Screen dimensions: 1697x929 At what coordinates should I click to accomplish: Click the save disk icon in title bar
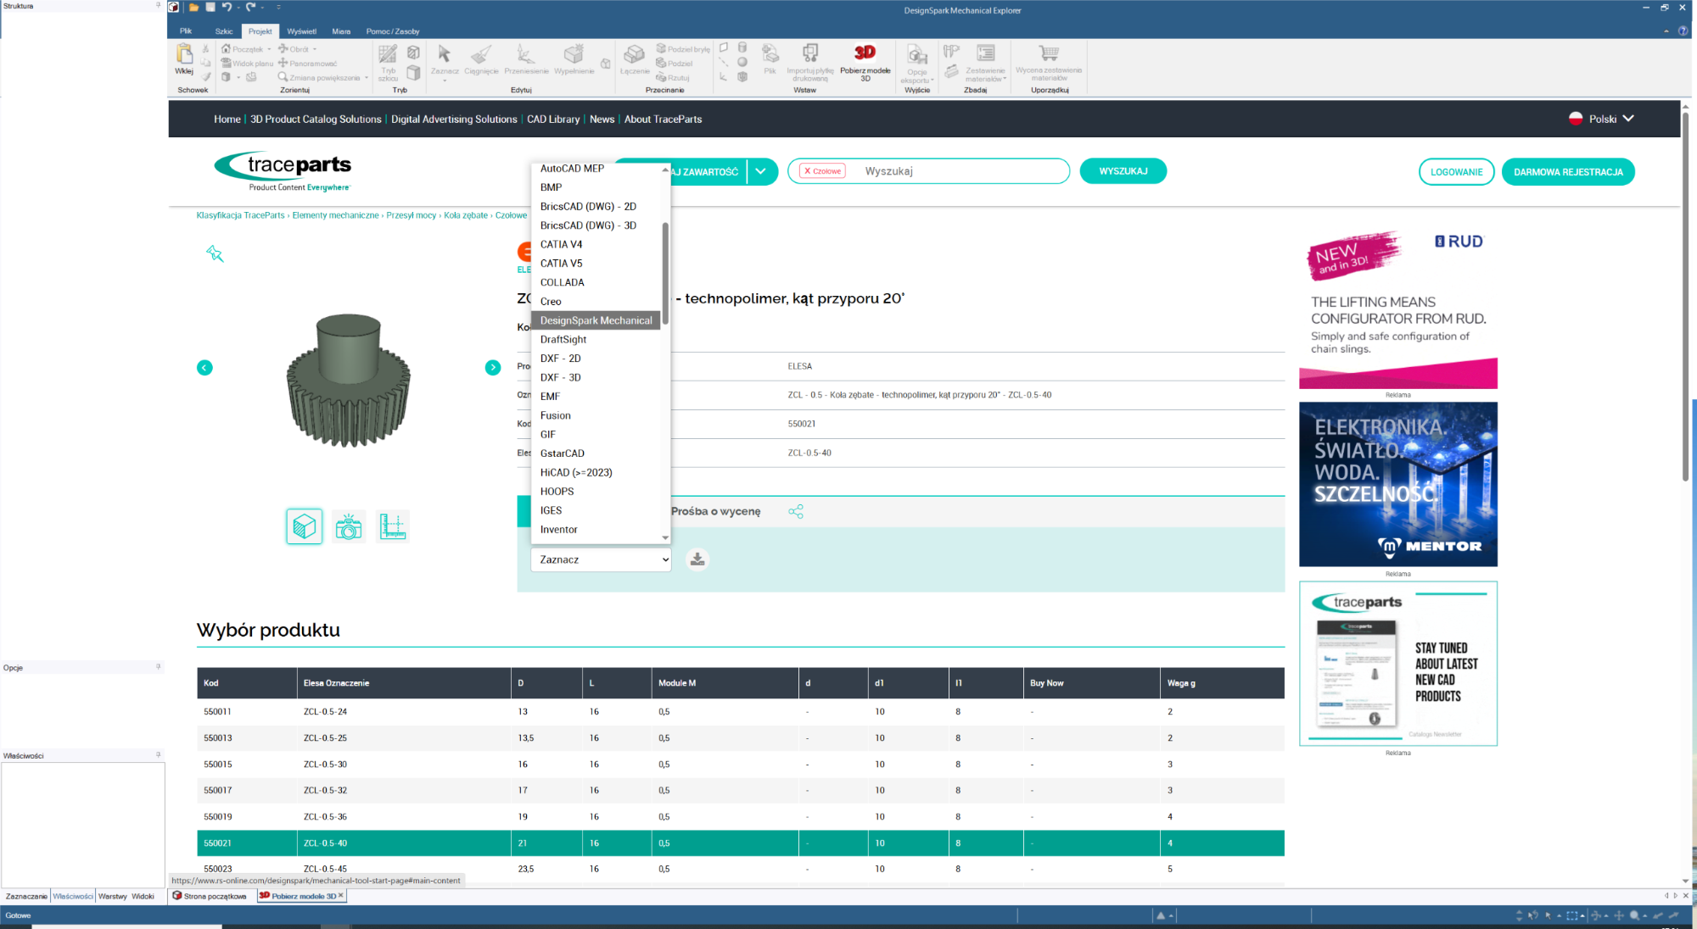[x=210, y=7]
